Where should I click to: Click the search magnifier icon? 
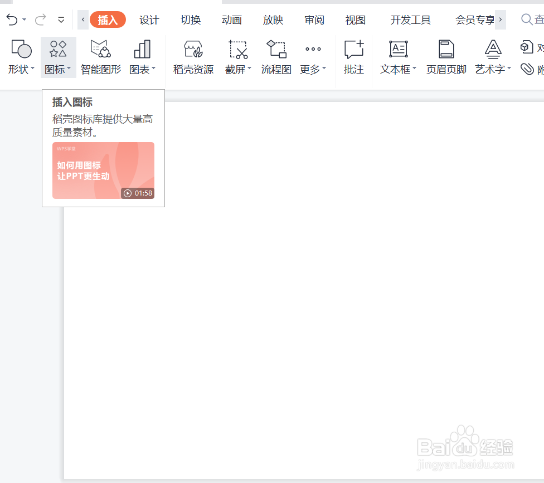[527, 19]
